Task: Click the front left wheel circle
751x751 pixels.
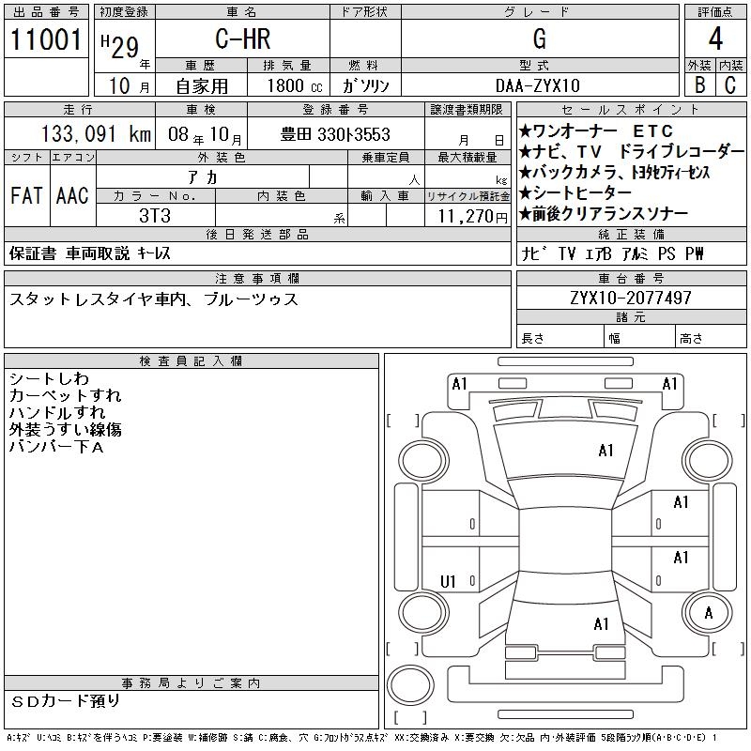Action: 424,461
